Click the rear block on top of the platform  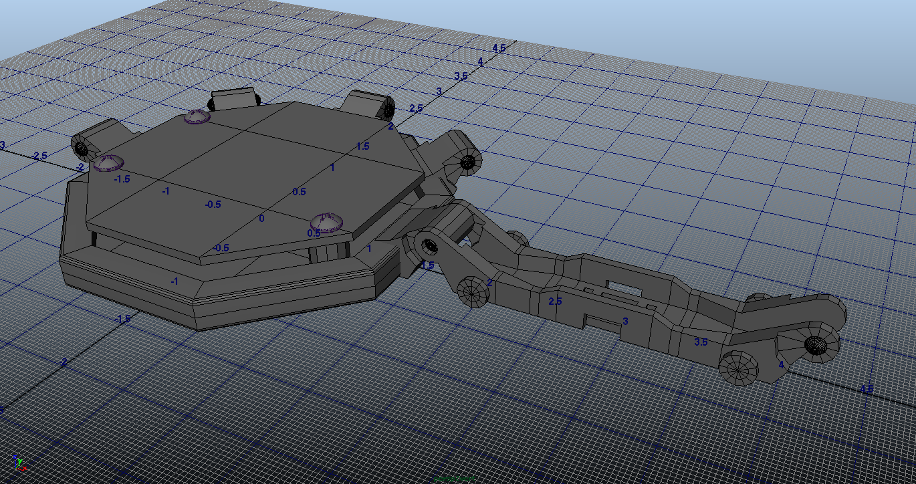[233, 100]
